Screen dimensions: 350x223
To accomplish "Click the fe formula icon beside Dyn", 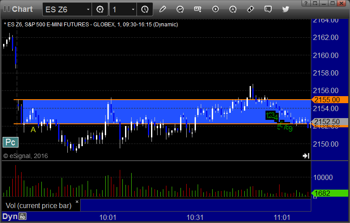I will (x=22, y=216).
